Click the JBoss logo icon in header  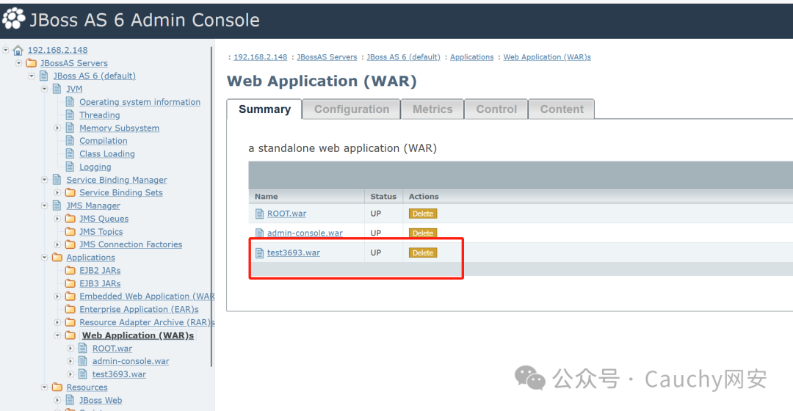pyautogui.click(x=14, y=18)
